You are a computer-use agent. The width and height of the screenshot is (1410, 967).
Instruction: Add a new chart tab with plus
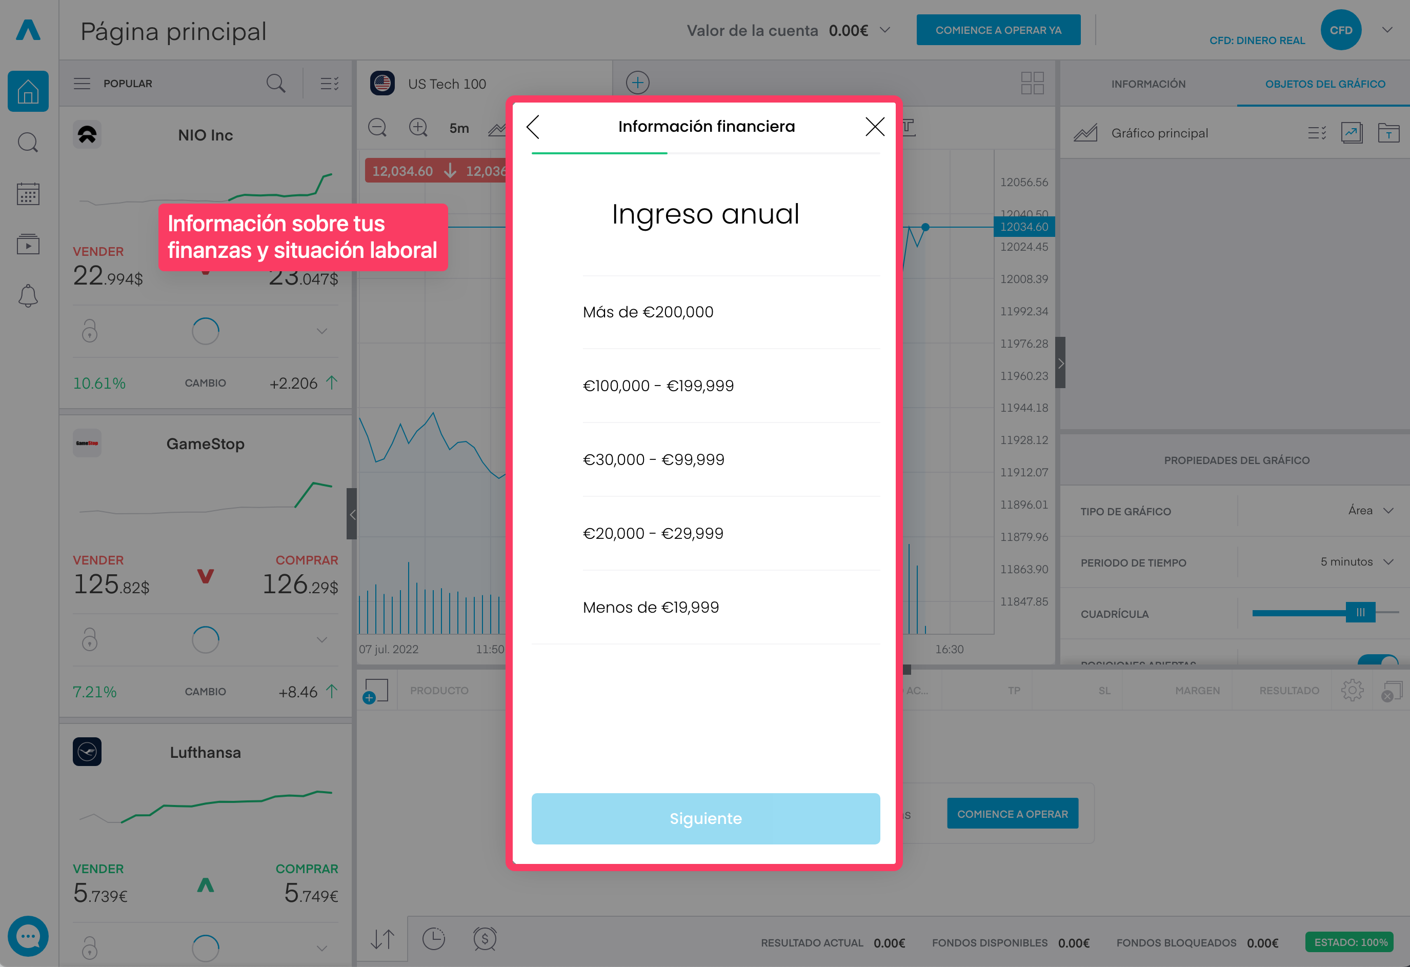638,83
